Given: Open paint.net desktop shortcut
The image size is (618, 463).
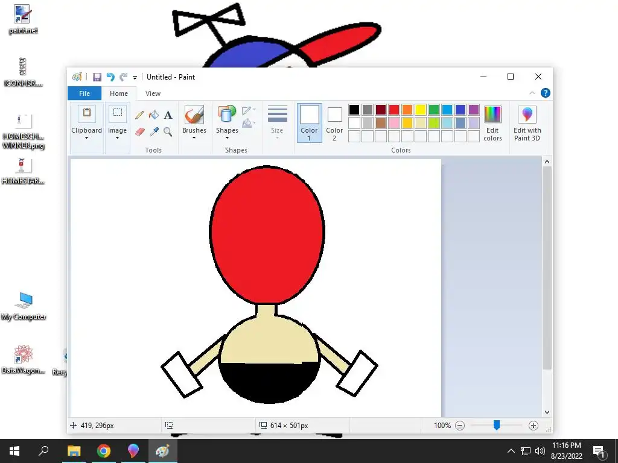Looking at the screenshot, I should (23, 20).
